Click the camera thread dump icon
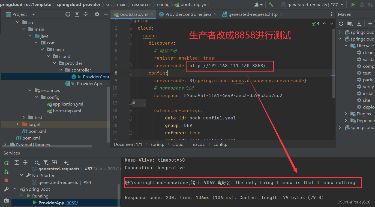Viewport: 375px width, 207px height. coord(6,200)
